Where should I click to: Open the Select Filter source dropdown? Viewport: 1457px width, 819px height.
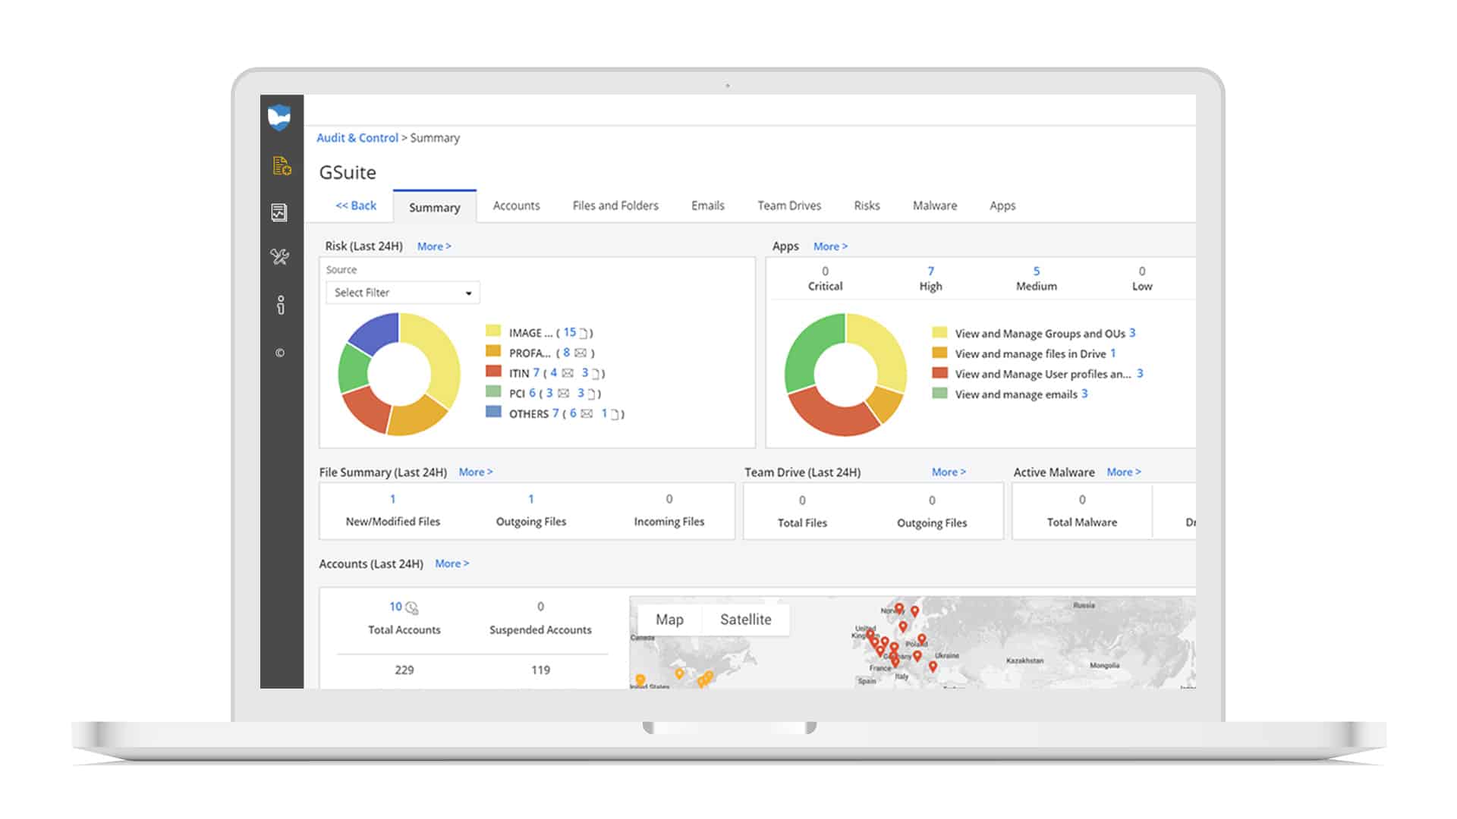click(402, 293)
